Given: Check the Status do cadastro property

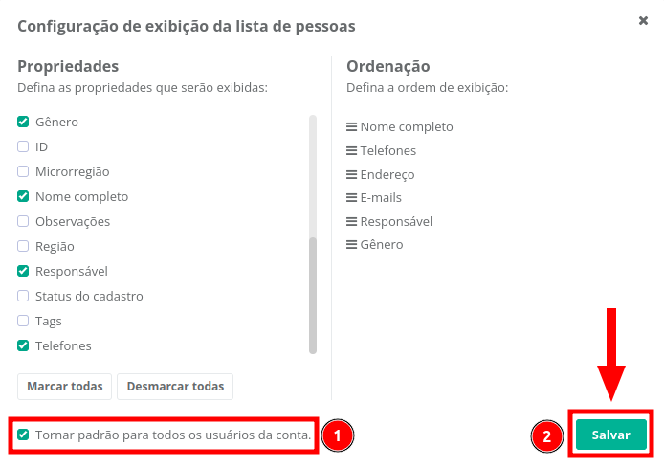Looking at the screenshot, I should click(24, 296).
